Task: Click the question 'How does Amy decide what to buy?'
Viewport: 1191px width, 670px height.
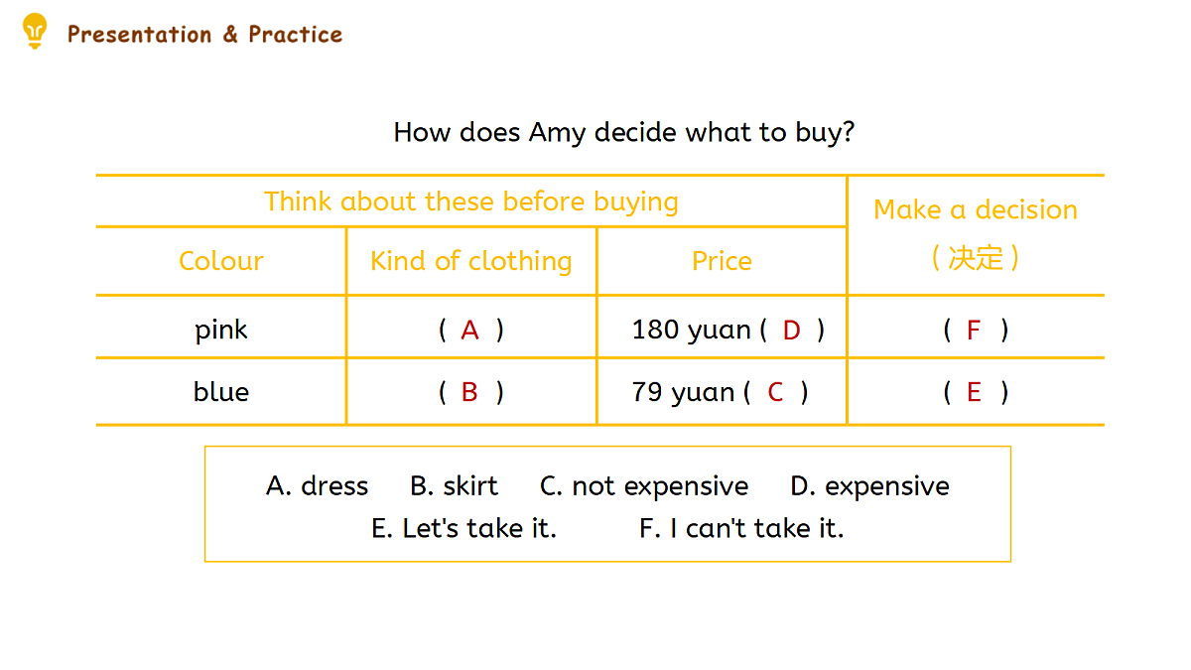Action: (623, 132)
